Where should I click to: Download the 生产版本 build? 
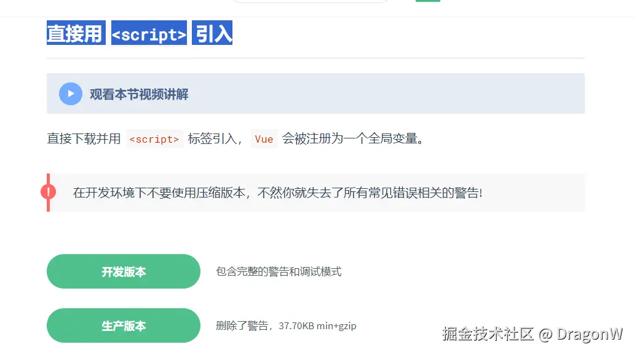124,325
